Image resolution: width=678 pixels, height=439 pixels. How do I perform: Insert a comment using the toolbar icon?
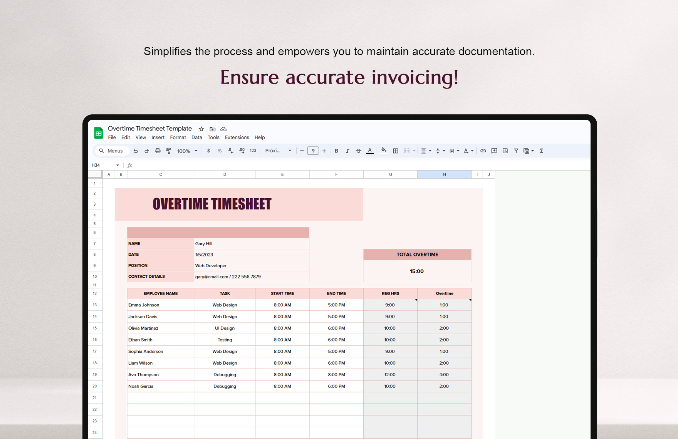point(494,151)
